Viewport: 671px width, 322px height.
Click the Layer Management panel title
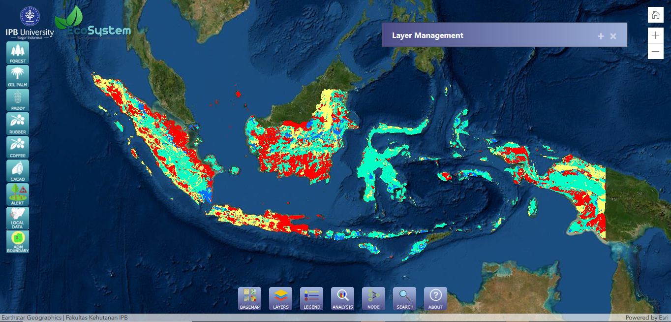click(427, 35)
